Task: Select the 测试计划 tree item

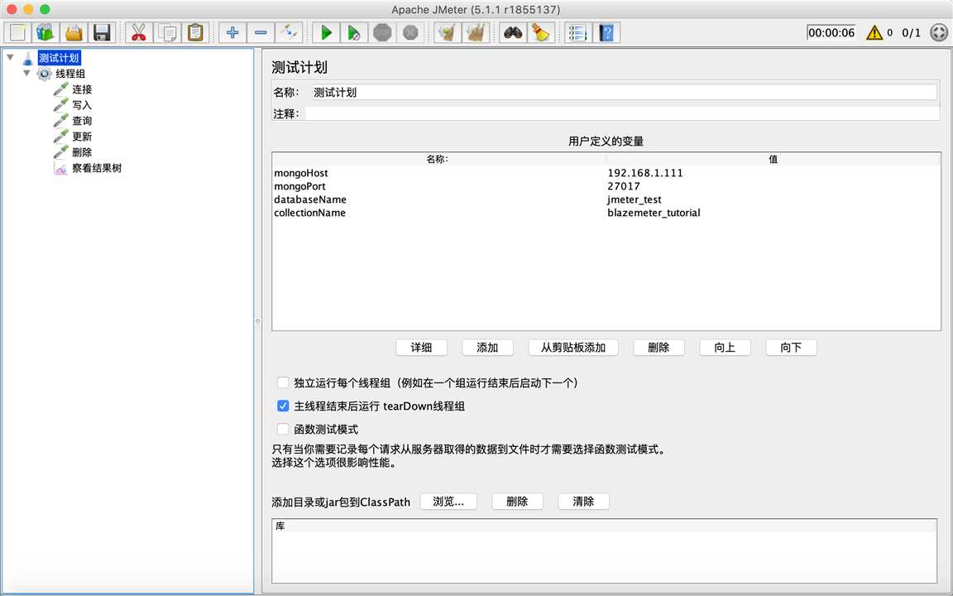Action: (x=59, y=58)
